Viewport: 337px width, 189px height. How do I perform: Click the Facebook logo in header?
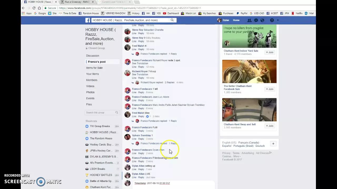pos(88,20)
